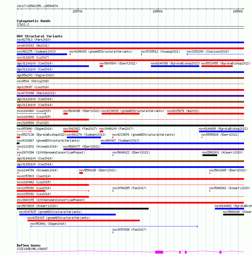The height and width of the screenshot is (255, 252).
Task: Click the purple nsv5666077 (Ebert2021) bar
Action: (x=154, y=149)
